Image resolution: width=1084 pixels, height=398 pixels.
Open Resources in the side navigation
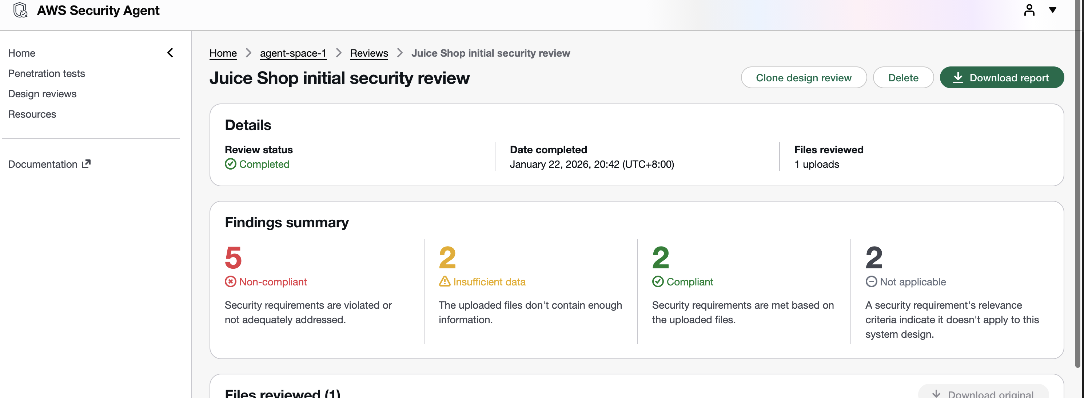coord(32,114)
